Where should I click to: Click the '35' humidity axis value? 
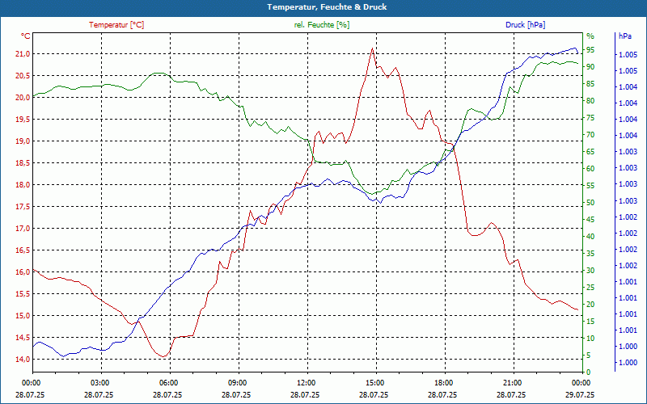pos(590,254)
